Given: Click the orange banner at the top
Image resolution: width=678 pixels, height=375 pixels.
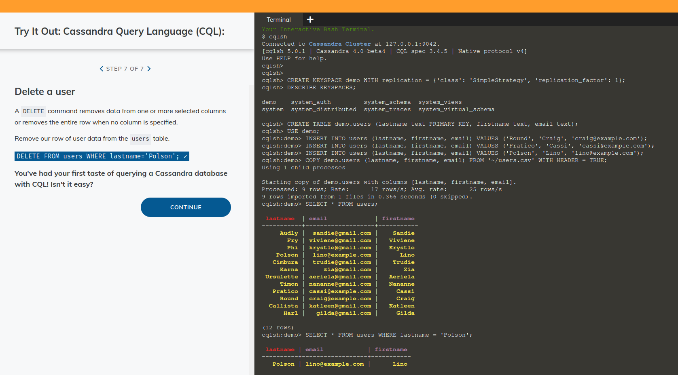Looking at the screenshot, I should click(x=339, y=6).
